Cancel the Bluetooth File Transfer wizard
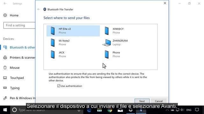Image resolution: width=204 pixels, height=114 pixels. pos(159,101)
